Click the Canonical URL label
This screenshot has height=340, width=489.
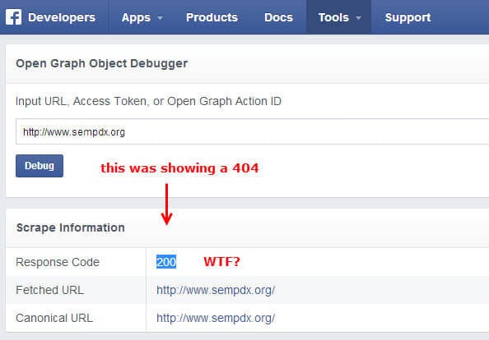[x=54, y=318]
